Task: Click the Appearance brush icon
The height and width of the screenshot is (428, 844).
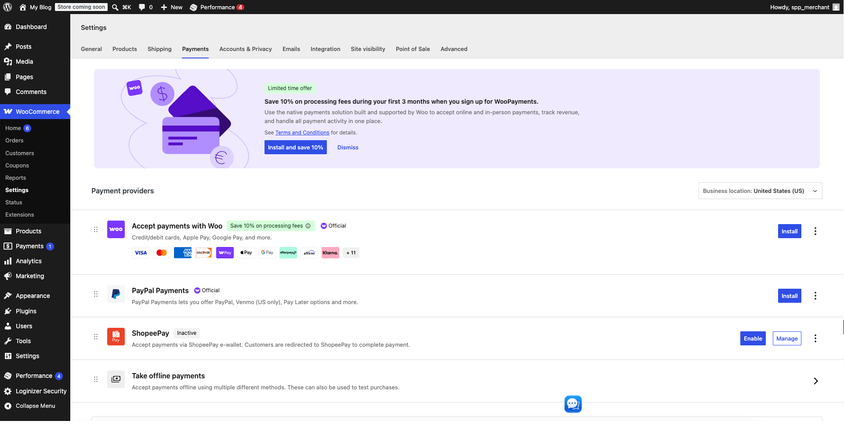Action: [8, 296]
